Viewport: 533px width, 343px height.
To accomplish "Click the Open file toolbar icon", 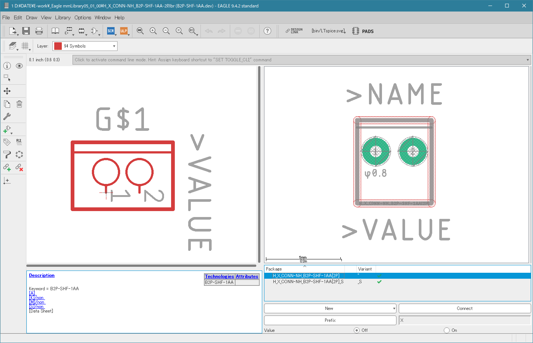I will (13, 31).
